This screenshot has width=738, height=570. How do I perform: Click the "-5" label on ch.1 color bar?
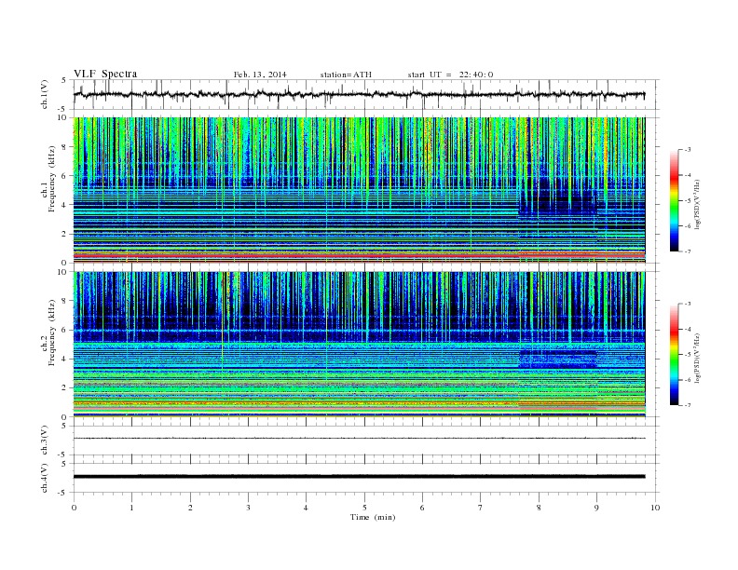(x=688, y=201)
